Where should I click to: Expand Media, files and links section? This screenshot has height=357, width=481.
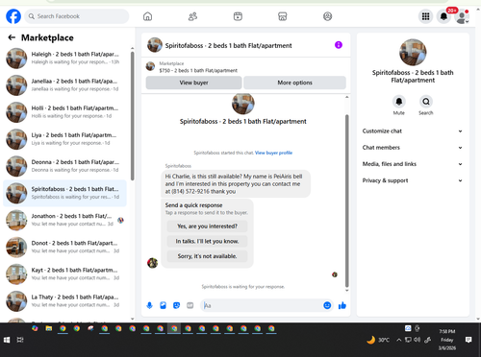(413, 164)
